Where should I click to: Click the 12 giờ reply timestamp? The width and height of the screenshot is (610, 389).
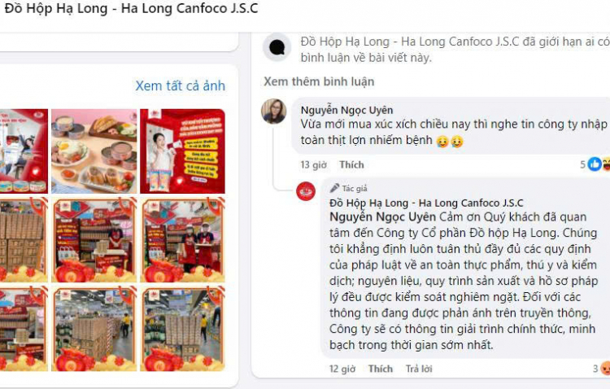[x=342, y=369]
